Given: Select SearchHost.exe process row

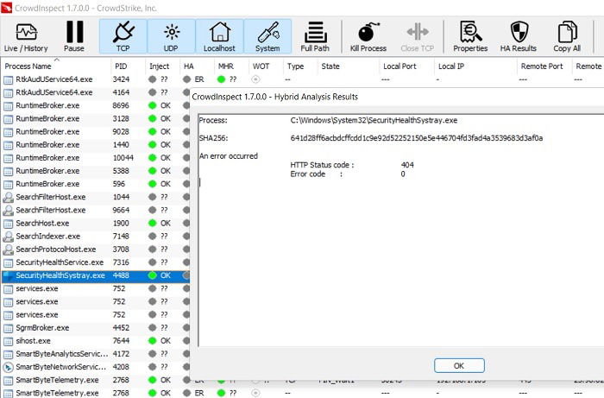Looking at the screenshot, I should click(x=96, y=223).
